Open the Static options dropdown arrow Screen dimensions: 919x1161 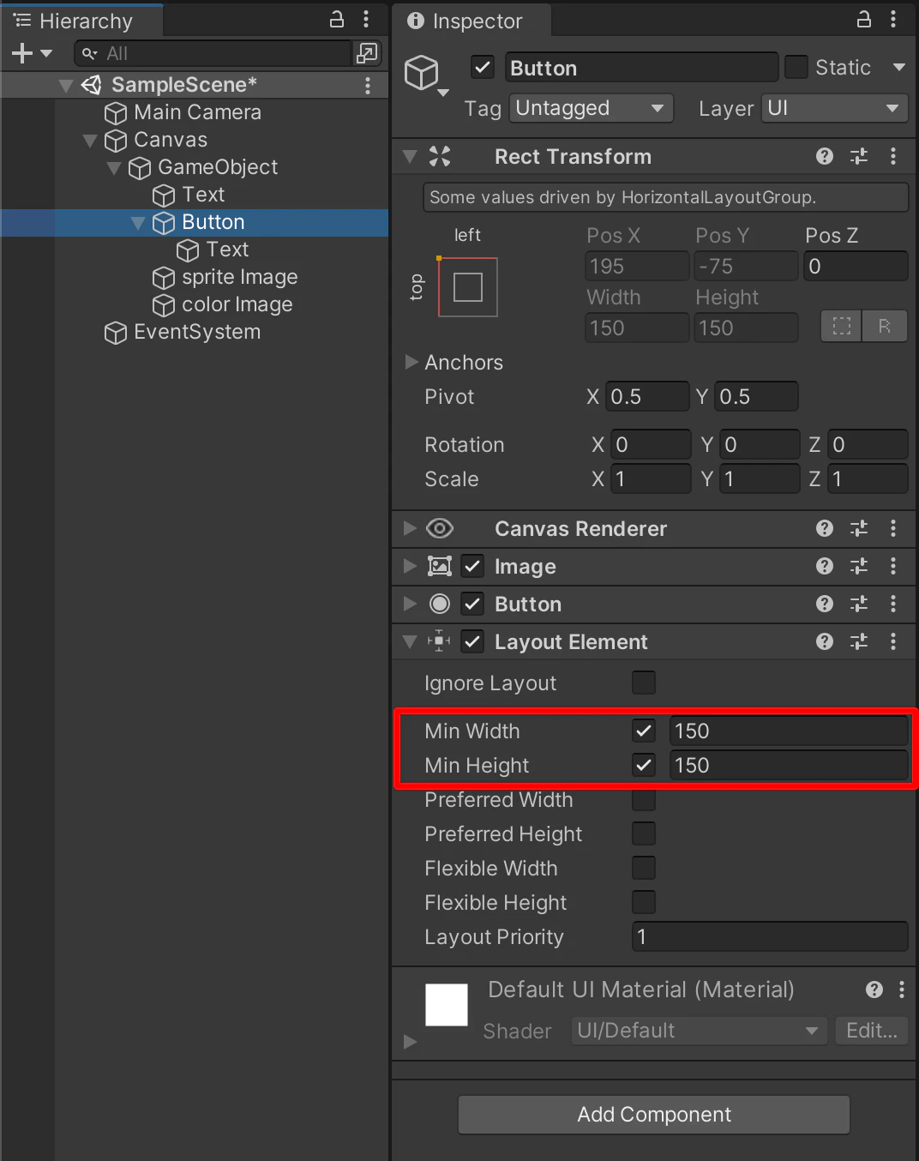click(x=899, y=67)
